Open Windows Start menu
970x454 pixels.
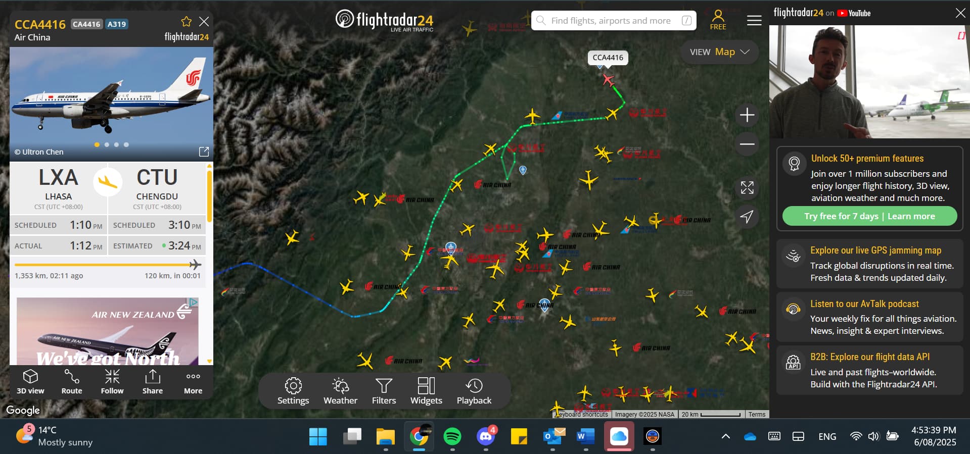pyautogui.click(x=318, y=436)
